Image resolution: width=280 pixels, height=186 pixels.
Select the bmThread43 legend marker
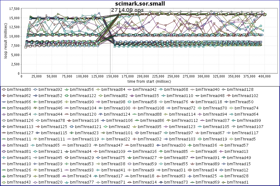point(4,182)
